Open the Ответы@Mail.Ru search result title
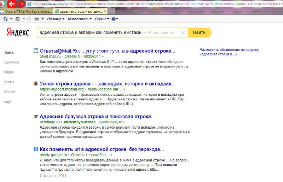283x182 pixels. (x=108, y=51)
